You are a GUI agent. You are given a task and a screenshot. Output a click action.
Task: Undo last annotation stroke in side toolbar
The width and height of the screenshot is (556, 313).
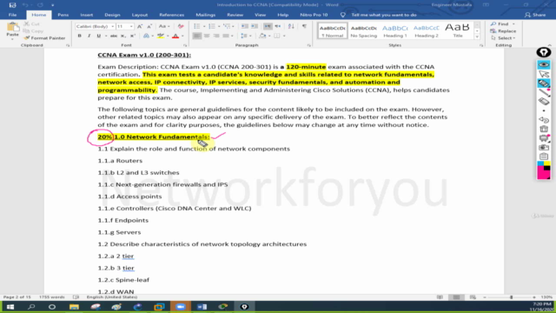click(544, 120)
